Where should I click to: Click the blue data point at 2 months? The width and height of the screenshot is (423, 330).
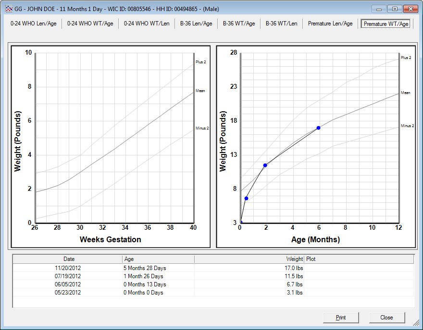265,165
